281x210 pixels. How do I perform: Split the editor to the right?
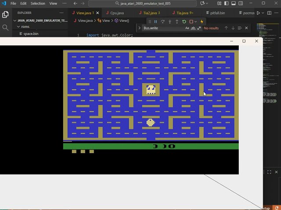click(269, 13)
